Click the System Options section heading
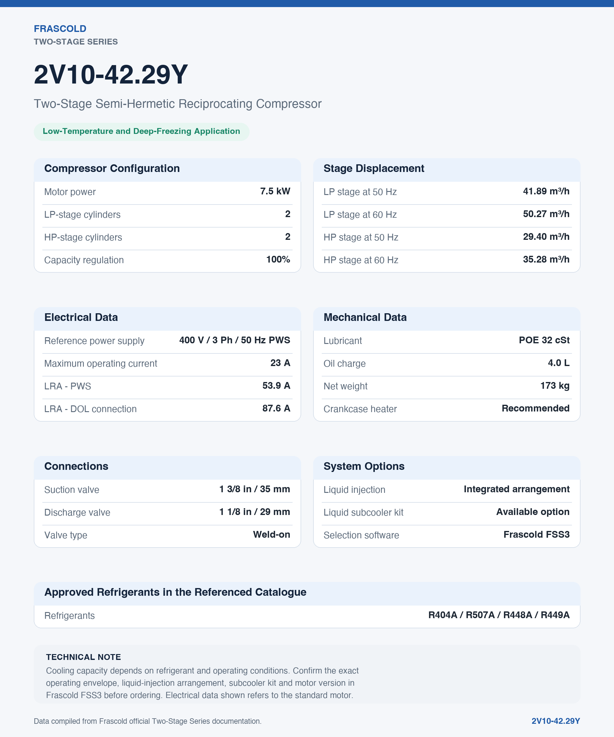Screen dimensions: 614x737 [364, 466]
